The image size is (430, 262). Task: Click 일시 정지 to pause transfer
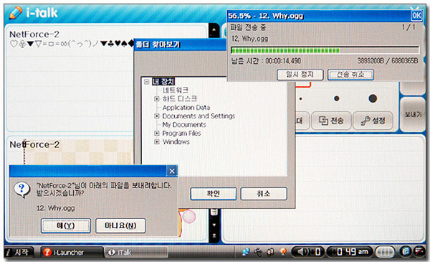click(x=300, y=75)
